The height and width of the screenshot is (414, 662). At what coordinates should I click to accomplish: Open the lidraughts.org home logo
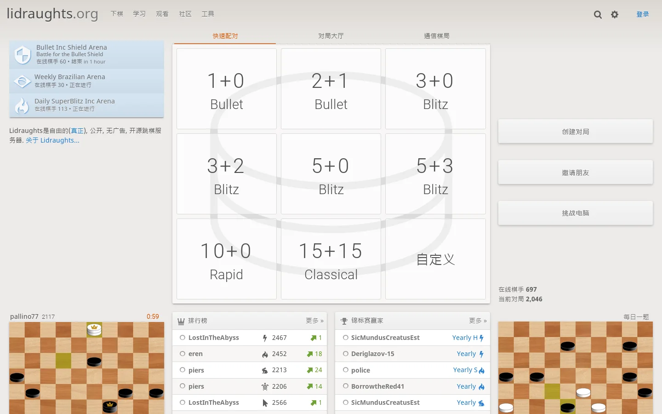[x=52, y=14]
